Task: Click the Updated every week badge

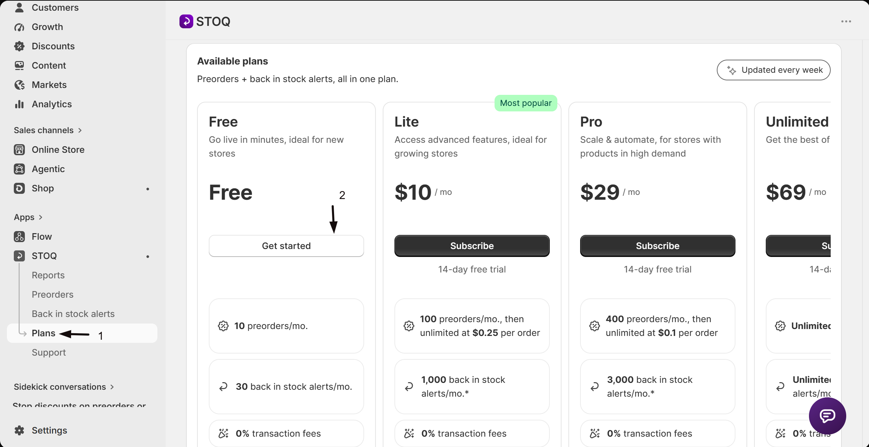Action: pos(774,70)
